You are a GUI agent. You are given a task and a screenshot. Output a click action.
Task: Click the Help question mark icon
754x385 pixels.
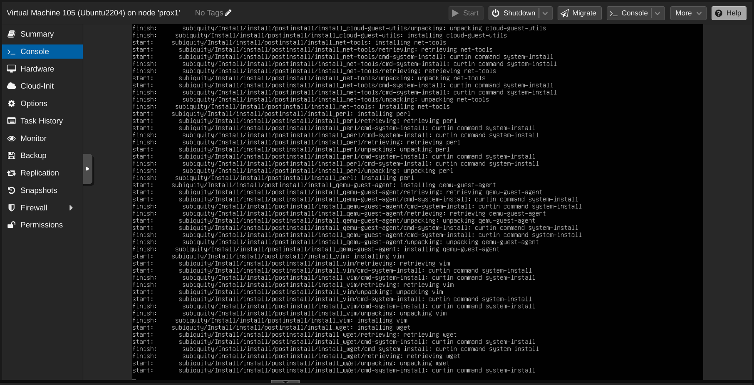[719, 13]
